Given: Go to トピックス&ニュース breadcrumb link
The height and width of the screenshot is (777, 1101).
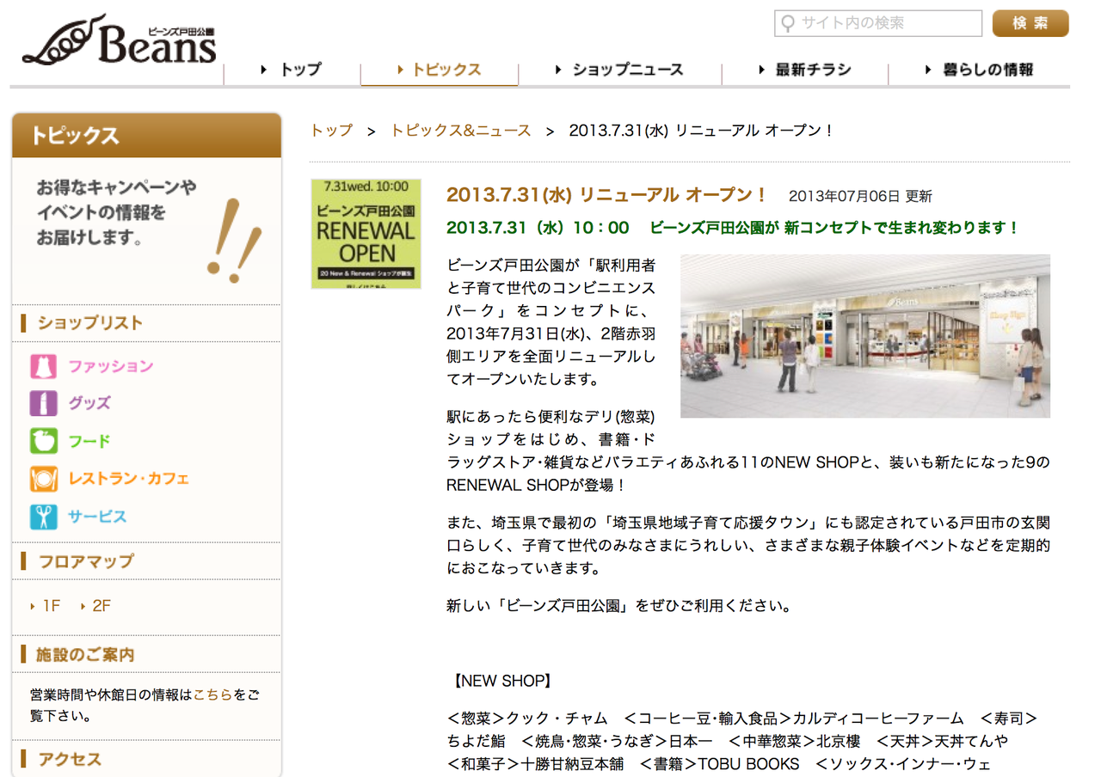Looking at the screenshot, I should (461, 131).
